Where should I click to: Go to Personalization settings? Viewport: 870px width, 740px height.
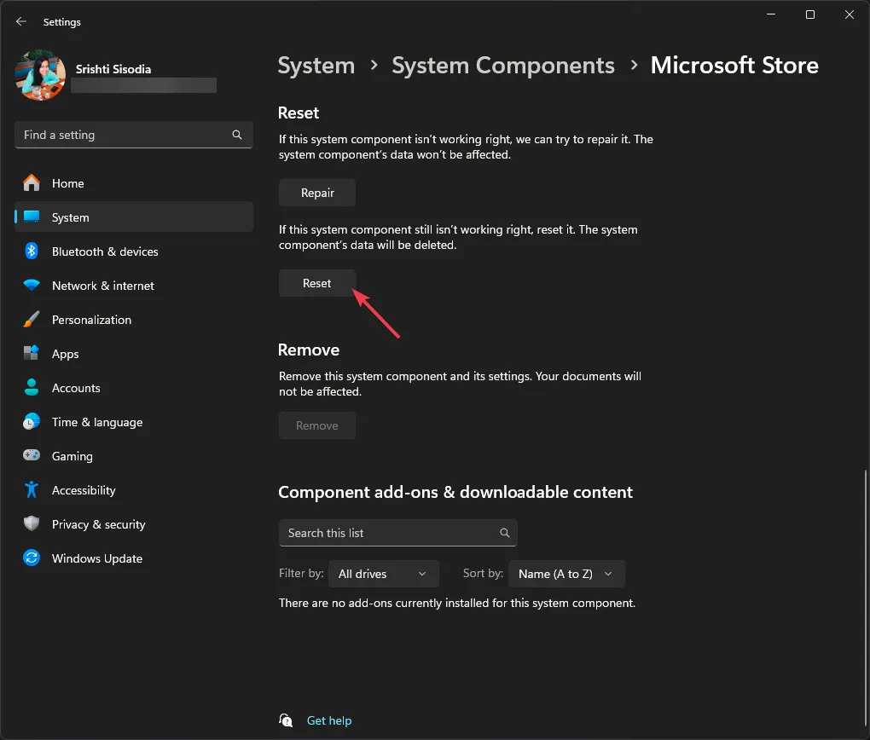(x=134, y=320)
